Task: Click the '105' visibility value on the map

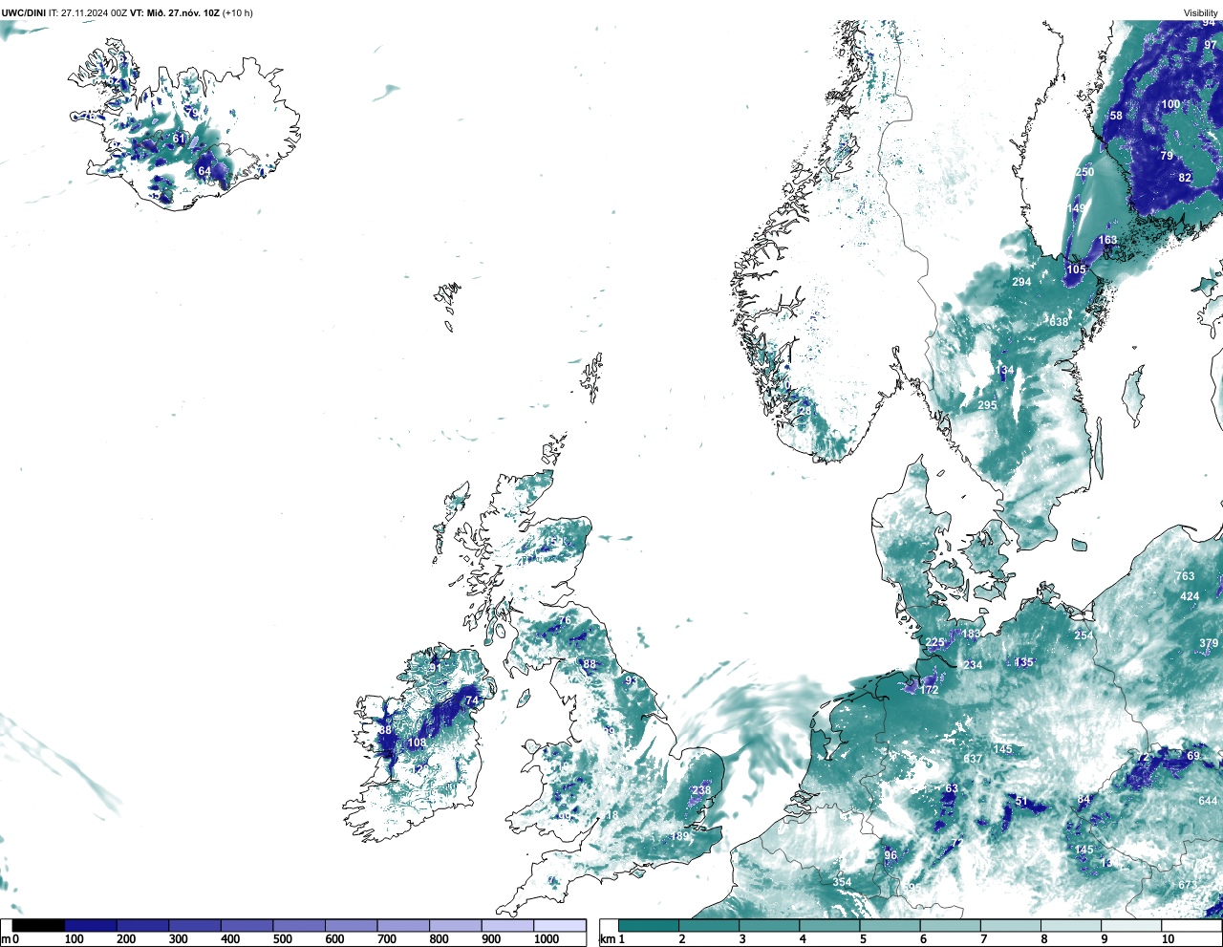Action: pyautogui.click(x=1076, y=269)
